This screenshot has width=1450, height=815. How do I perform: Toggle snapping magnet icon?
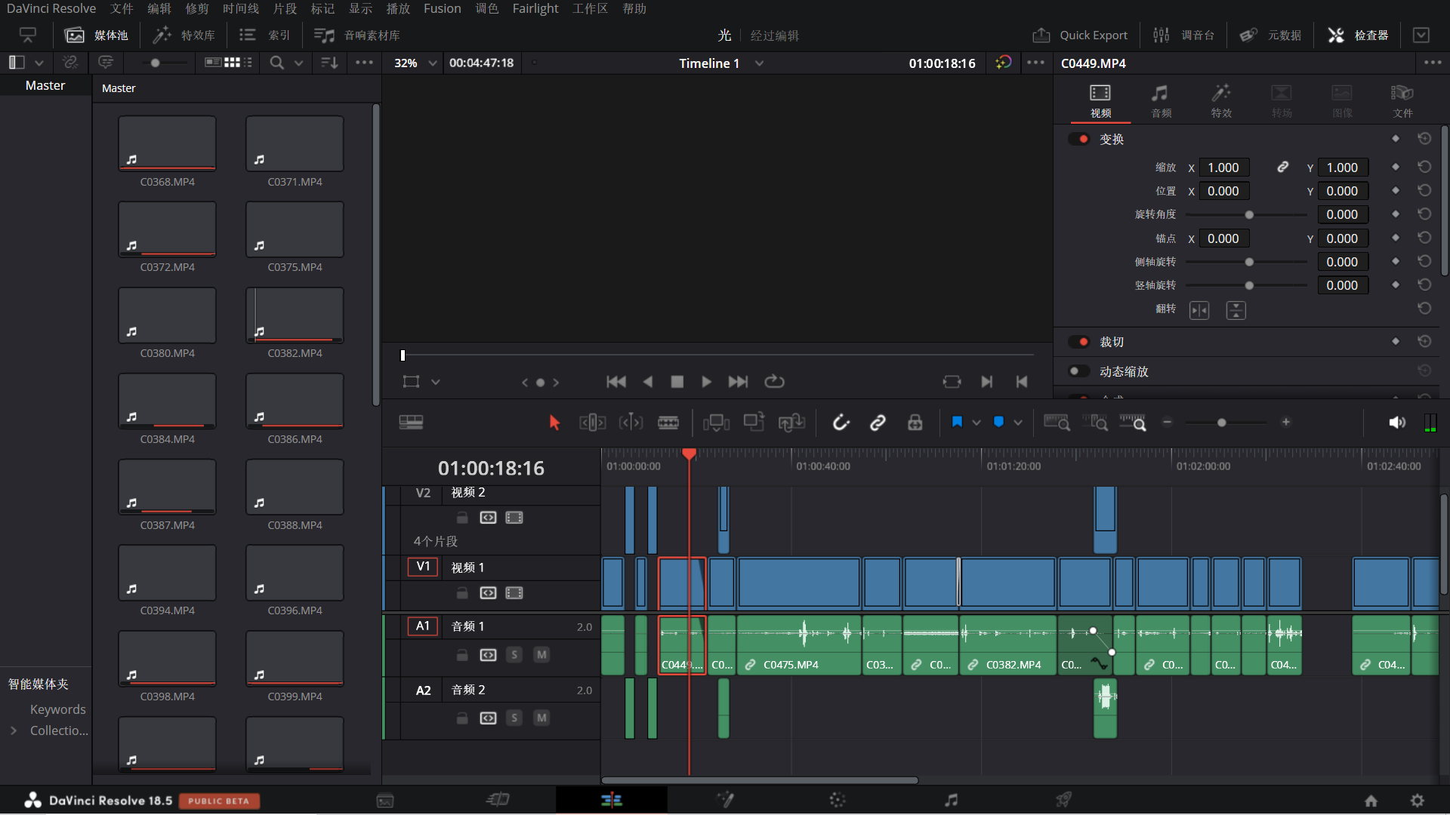tap(841, 423)
